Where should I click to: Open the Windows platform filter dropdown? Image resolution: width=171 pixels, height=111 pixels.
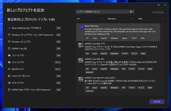[x=120, y=19]
